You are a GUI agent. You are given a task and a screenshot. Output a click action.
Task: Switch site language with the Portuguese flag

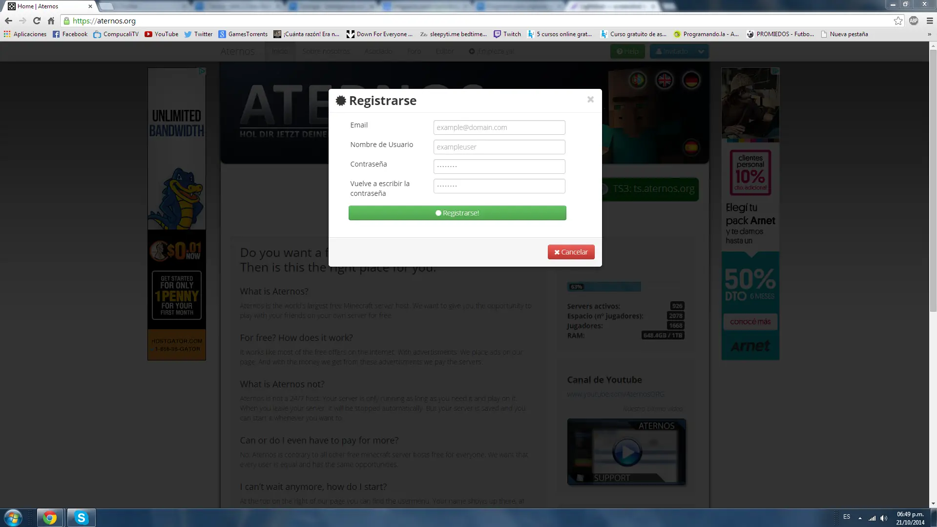tap(637, 80)
